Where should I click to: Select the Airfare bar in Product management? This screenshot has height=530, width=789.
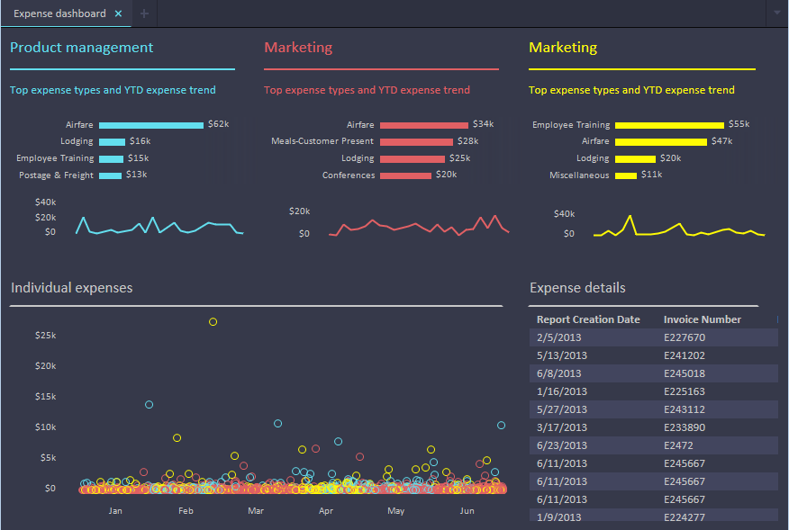click(150, 124)
